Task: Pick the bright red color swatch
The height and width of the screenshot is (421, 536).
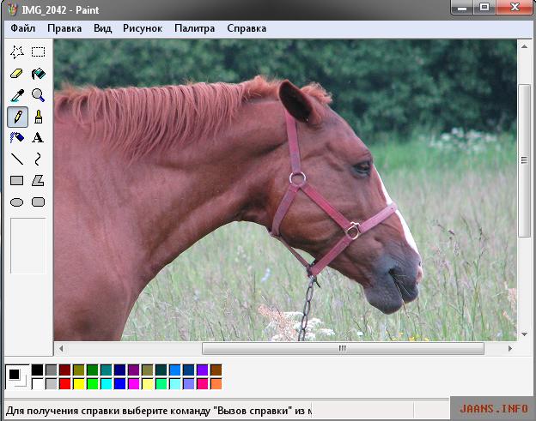Action: tap(65, 383)
